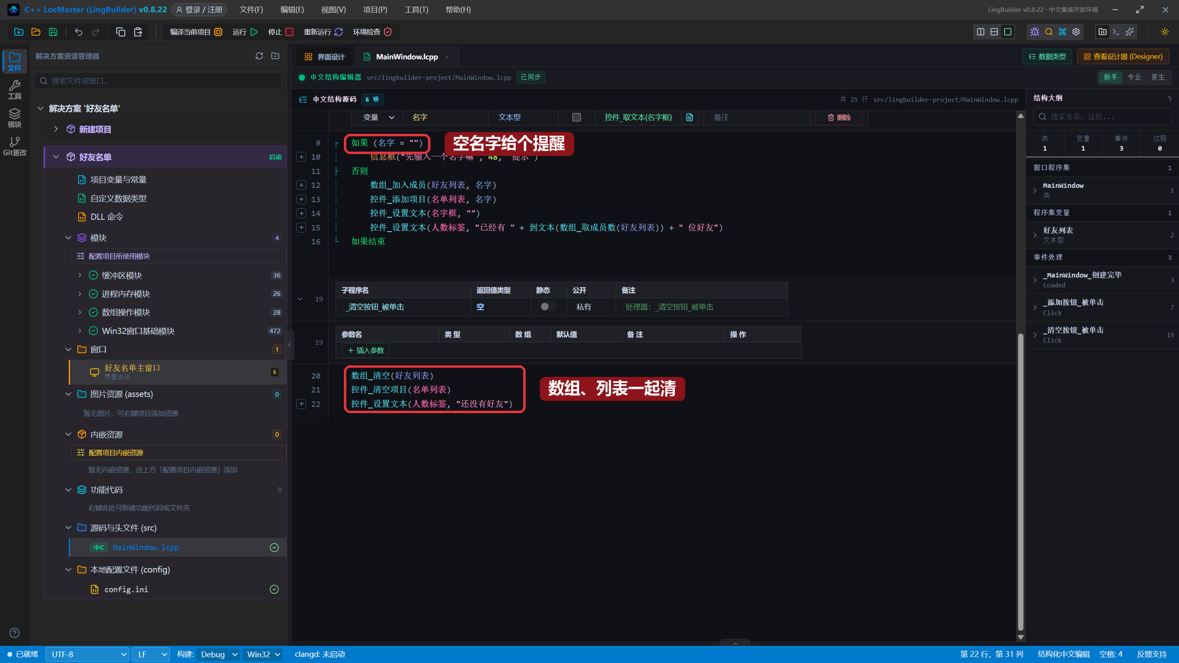Open the 工具(T) menu
1179x663 pixels.
[416, 10]
